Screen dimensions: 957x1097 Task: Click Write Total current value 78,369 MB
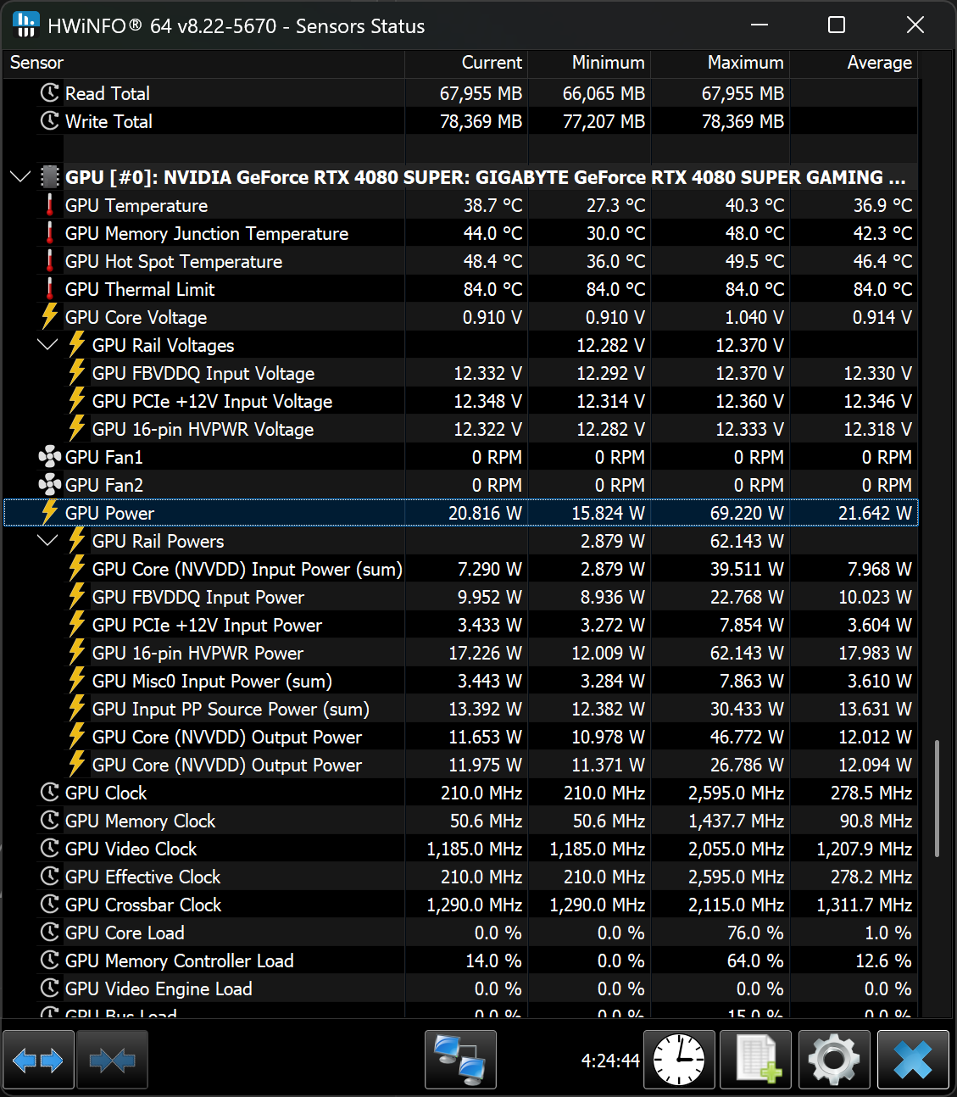[x=481, y=121]
